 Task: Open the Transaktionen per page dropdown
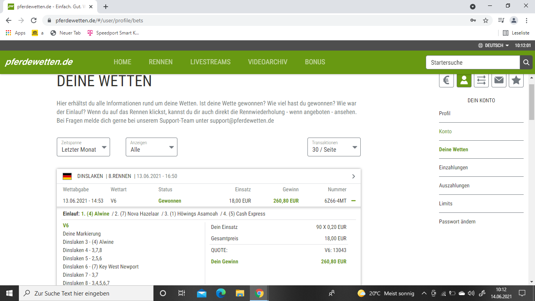pyautogui.click(x=334, y=147)
